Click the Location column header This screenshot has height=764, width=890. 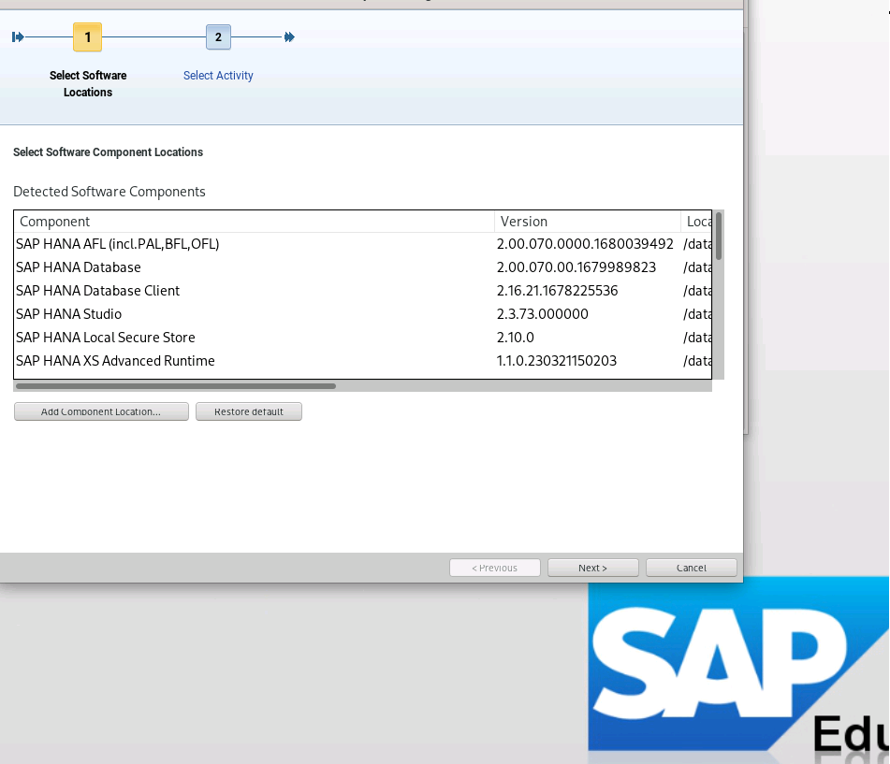pyautogui.click(x=698, y=222)
